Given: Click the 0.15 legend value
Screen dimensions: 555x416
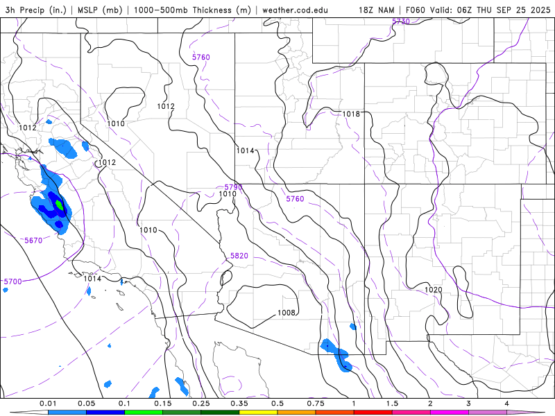Looking at the screenshot, I should 163,404.
